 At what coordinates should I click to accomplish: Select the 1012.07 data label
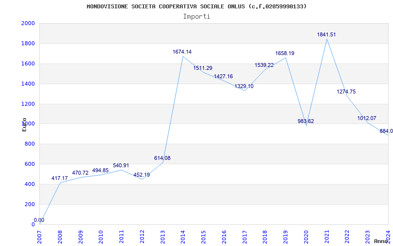coord(366,118)
